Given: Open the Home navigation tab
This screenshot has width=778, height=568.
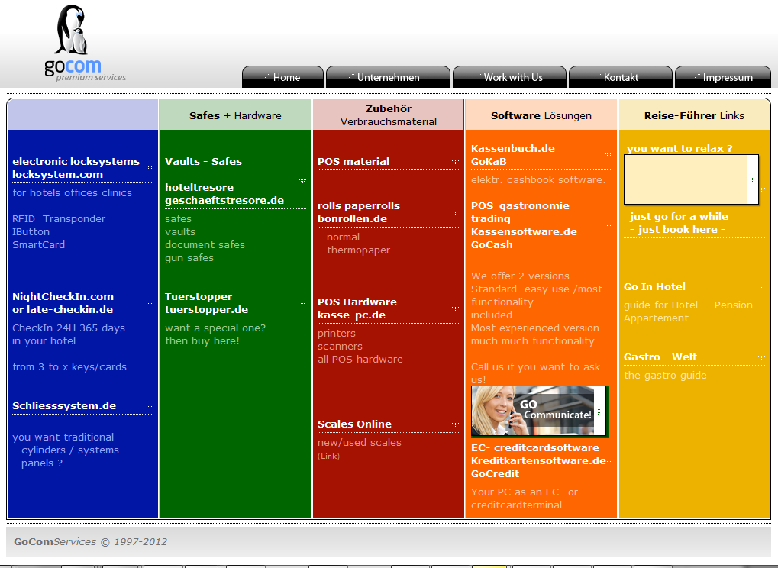Looking at the screenshot, I should pyautogui.click(x=282, y=77).
